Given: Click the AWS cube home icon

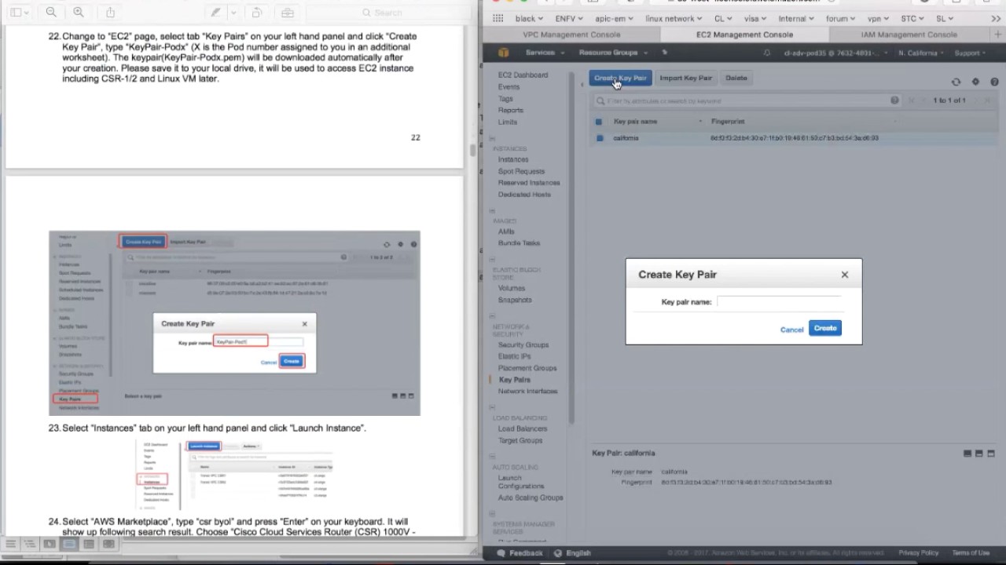Looking at the screenshot, I should [503, 53].
